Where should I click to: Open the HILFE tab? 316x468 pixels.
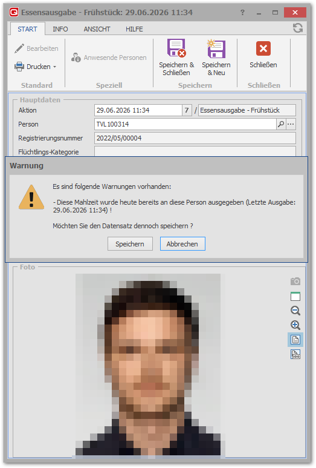click(x=134, y=29)
